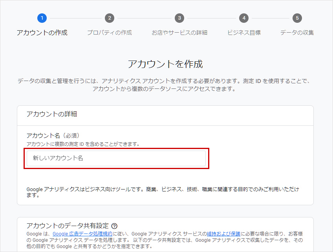This screenshot has width=333, height=252.
Task: Click the step 3 circle icon
Action: coord(179,18)
